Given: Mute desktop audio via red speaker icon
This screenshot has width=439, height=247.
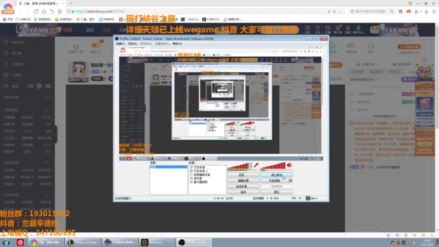Looking at the screenshot, I should (x=289, y=165).
